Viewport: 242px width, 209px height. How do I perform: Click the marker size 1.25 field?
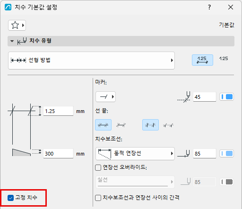(58, 111)
